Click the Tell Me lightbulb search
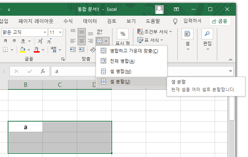248x157 pixels. click(175, 21)
